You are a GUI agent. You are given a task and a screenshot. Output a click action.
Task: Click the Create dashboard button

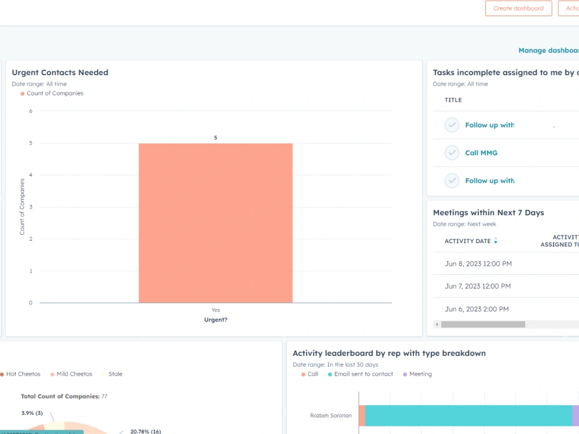click(518, 8)
